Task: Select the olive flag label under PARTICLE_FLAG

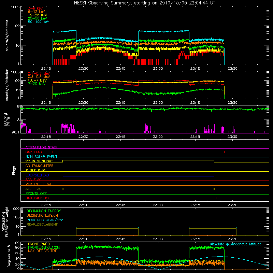Action: [33, 189]
